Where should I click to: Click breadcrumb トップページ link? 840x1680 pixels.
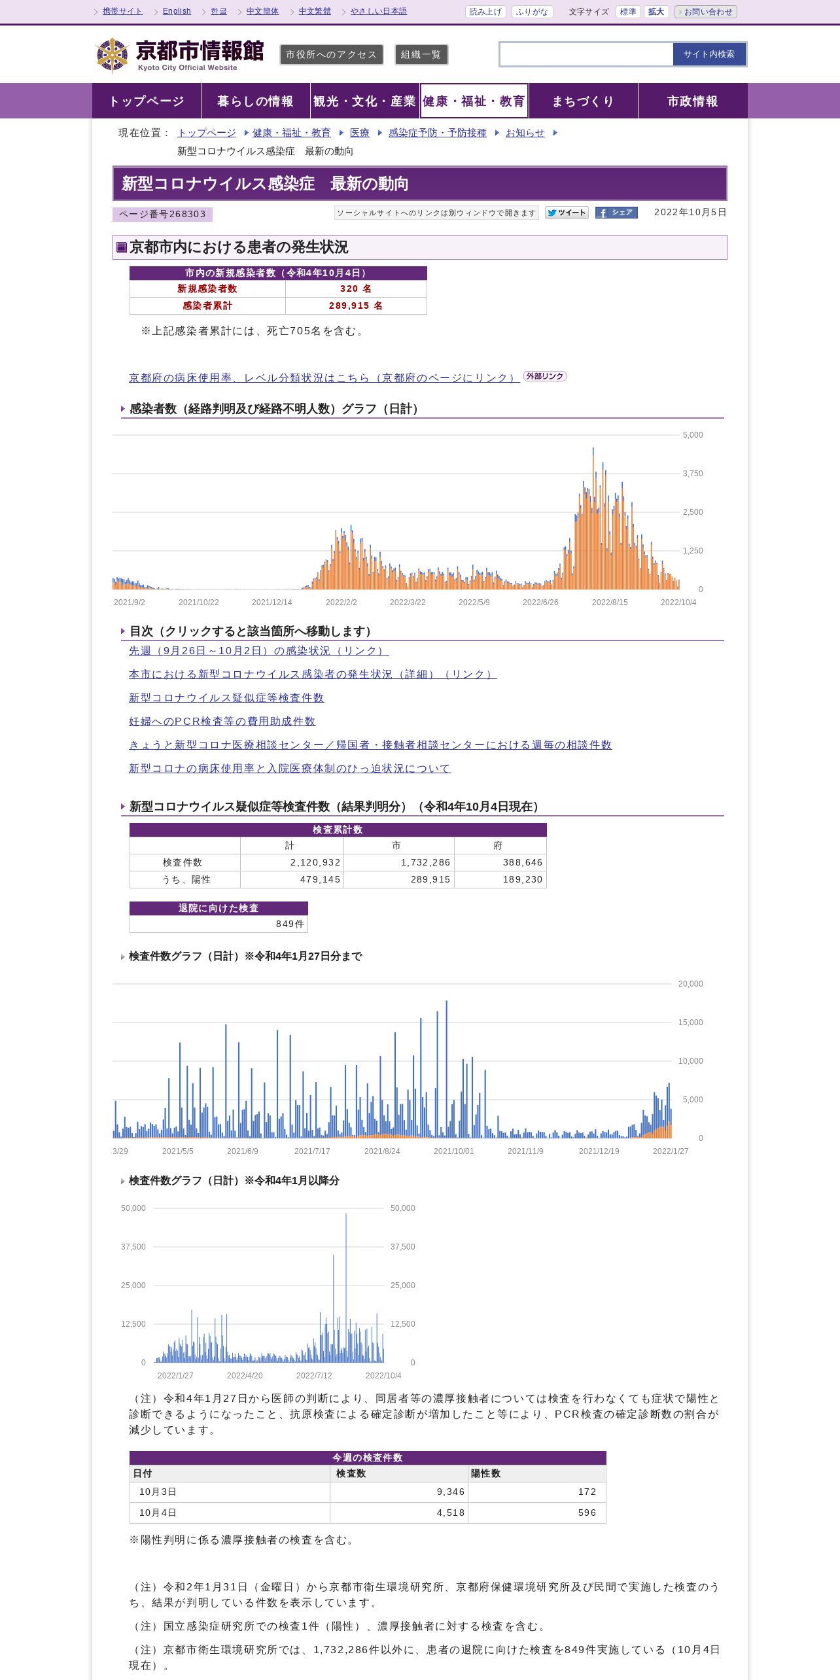point(207,133)
